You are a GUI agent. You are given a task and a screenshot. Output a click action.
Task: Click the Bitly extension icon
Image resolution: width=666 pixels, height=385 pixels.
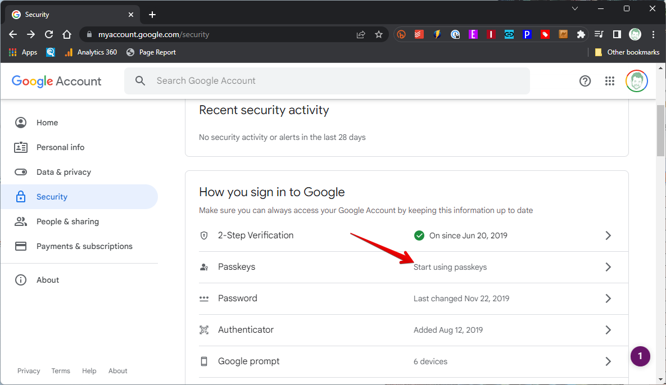point(401,34)
